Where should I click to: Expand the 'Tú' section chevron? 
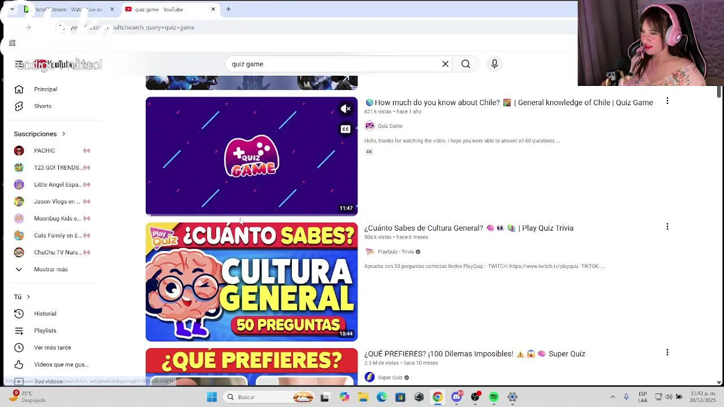(x=28, y=297)
